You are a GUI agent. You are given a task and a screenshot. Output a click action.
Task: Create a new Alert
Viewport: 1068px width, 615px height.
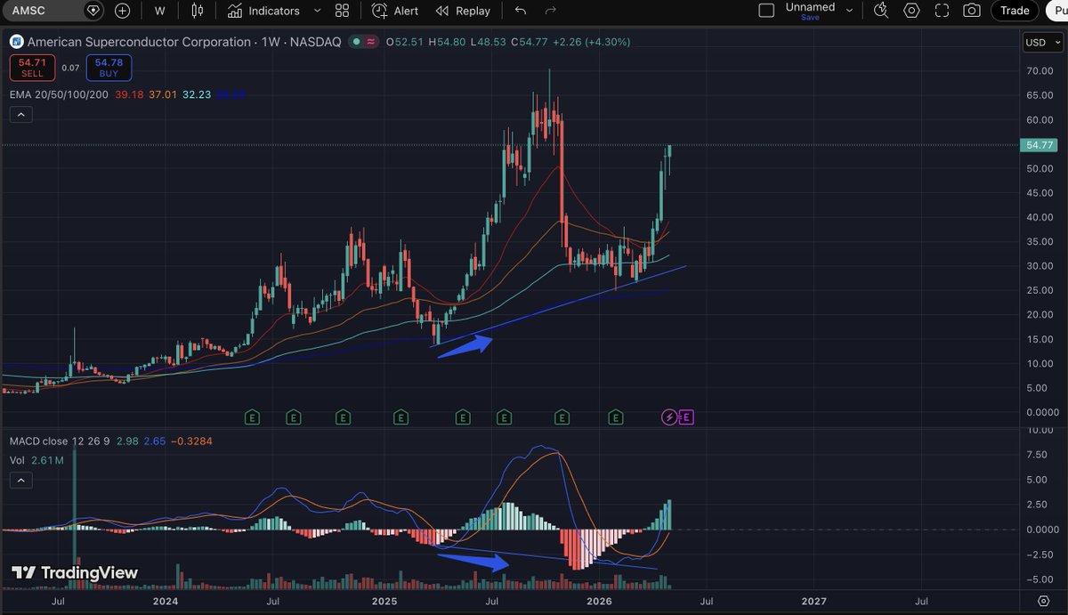point(395,11)
